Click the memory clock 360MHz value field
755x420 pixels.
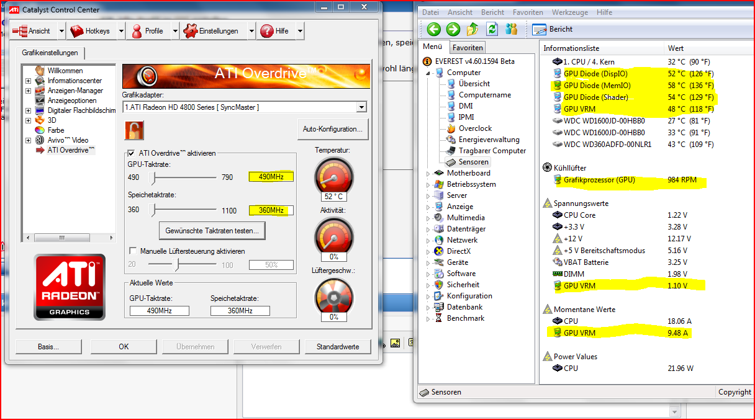click(x=271, y=210)
